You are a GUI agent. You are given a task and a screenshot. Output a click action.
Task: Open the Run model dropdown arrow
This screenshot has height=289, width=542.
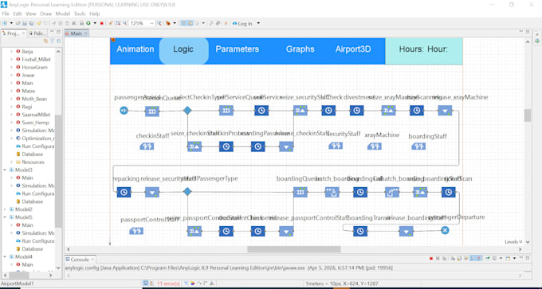click(x=95, y=23)
